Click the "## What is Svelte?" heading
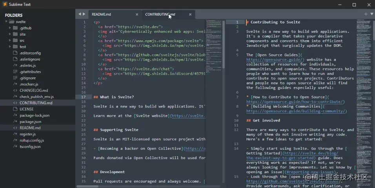375x188 pixels. point(114,97)
